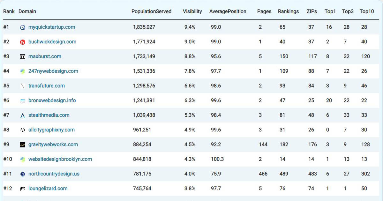Image resolution: width=383 pixels, height=201 pixels.
Task: Select the AveragePosition column header
Action: pos(228,11)
